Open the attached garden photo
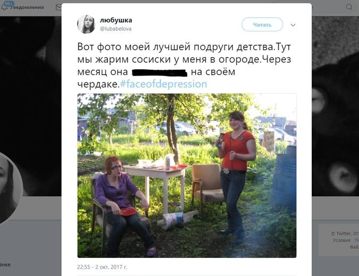The height and width of the screenshot is (276, 359). click(187, 175)
